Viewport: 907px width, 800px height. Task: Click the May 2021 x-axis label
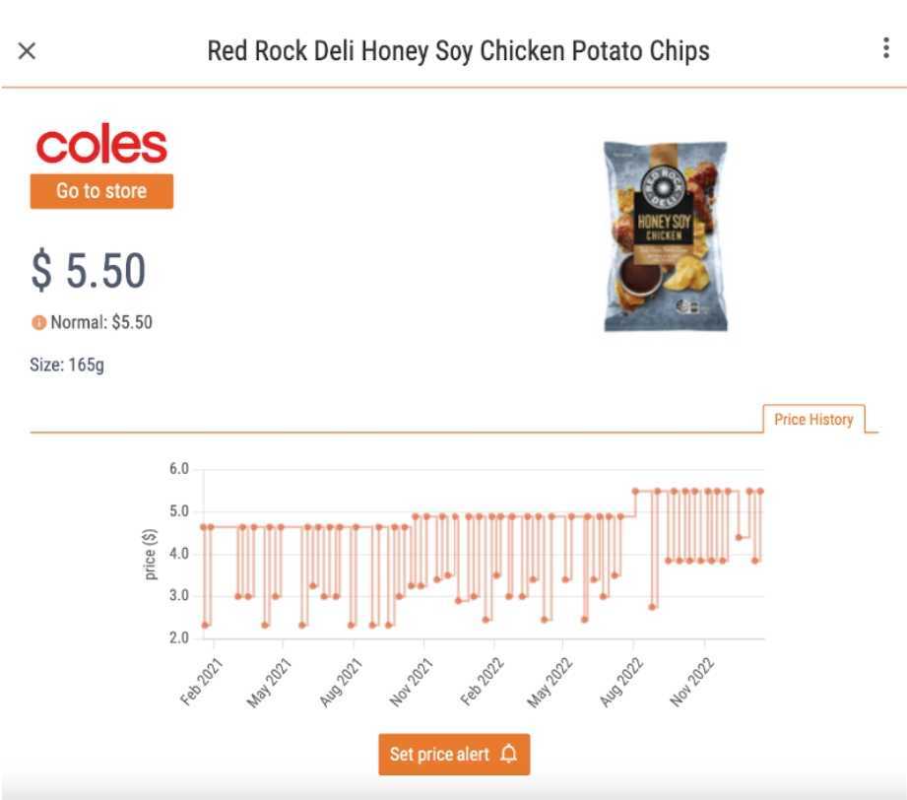point(272,681)
